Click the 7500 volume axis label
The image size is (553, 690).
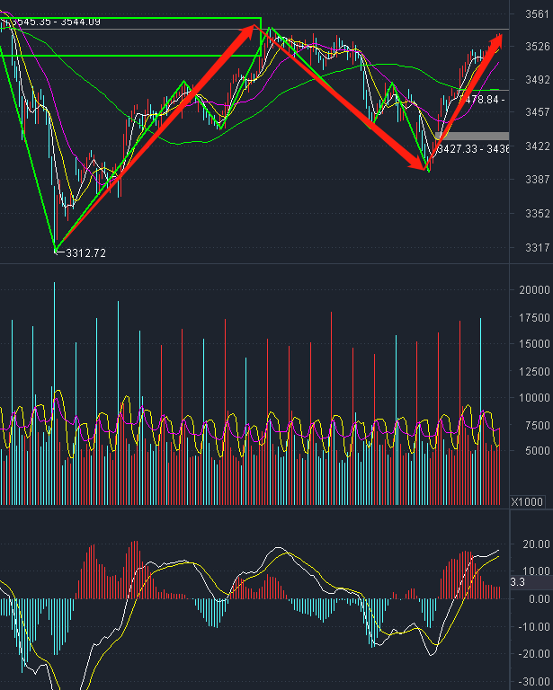(537, 426)
